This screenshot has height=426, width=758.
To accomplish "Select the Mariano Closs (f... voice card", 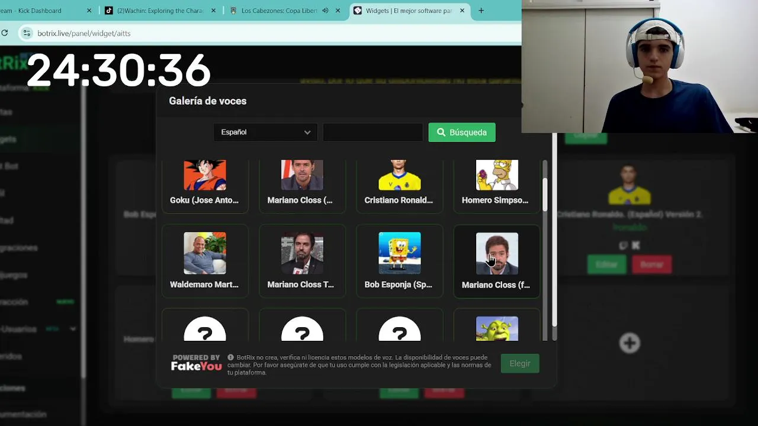I will pyautogui.click(x=496, y=260).
